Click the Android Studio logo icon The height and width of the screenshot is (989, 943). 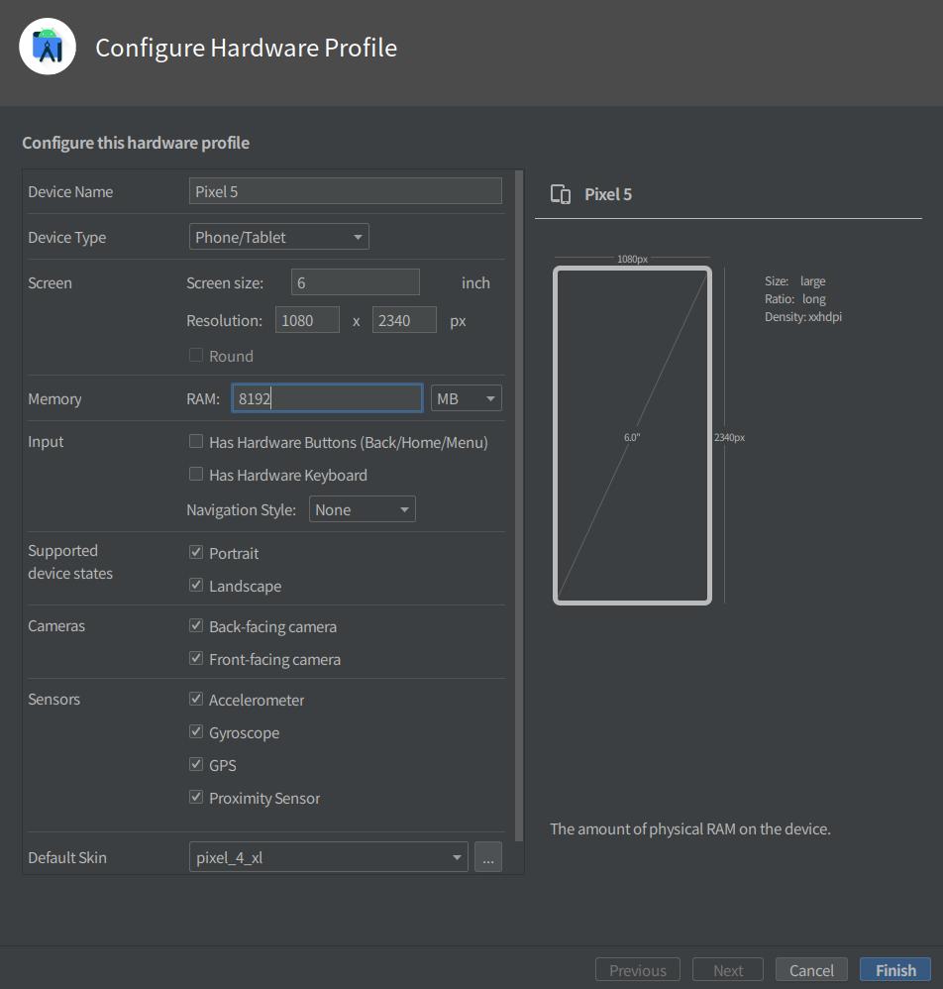[x=47, y=46]
